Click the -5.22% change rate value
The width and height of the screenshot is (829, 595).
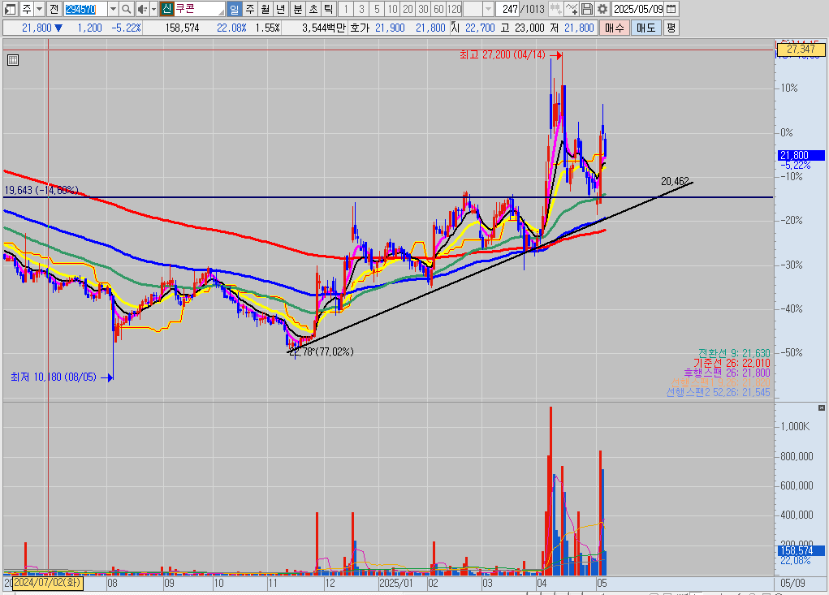click(127, 28)
